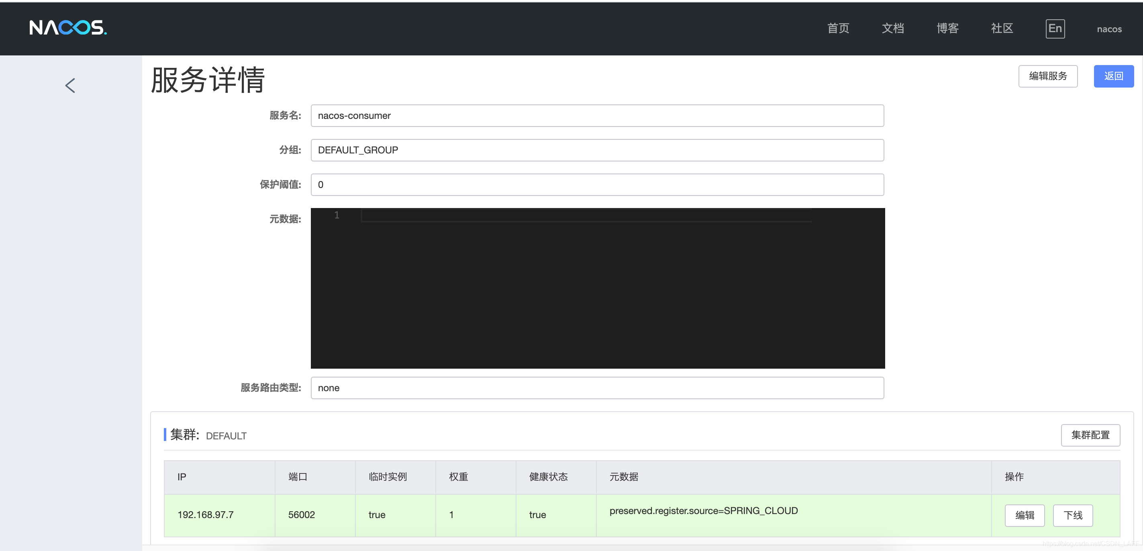Click the 编辑服务 button
The height and width of the screenshot is (551, 1143).
point(1047,76)
